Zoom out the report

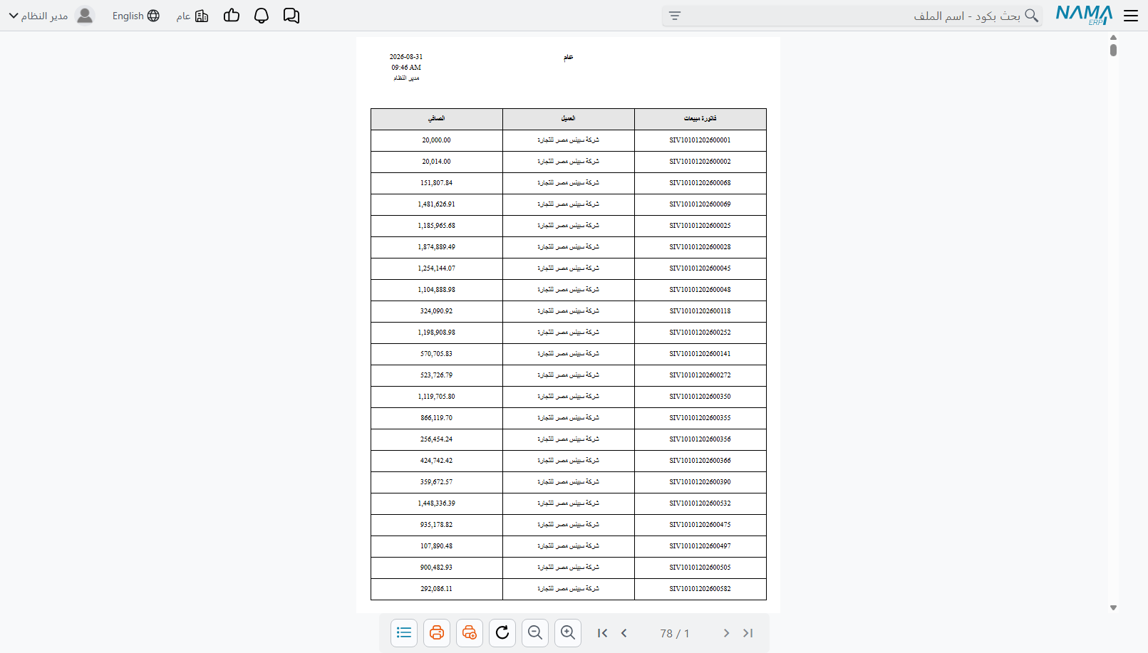coord(535,632)
